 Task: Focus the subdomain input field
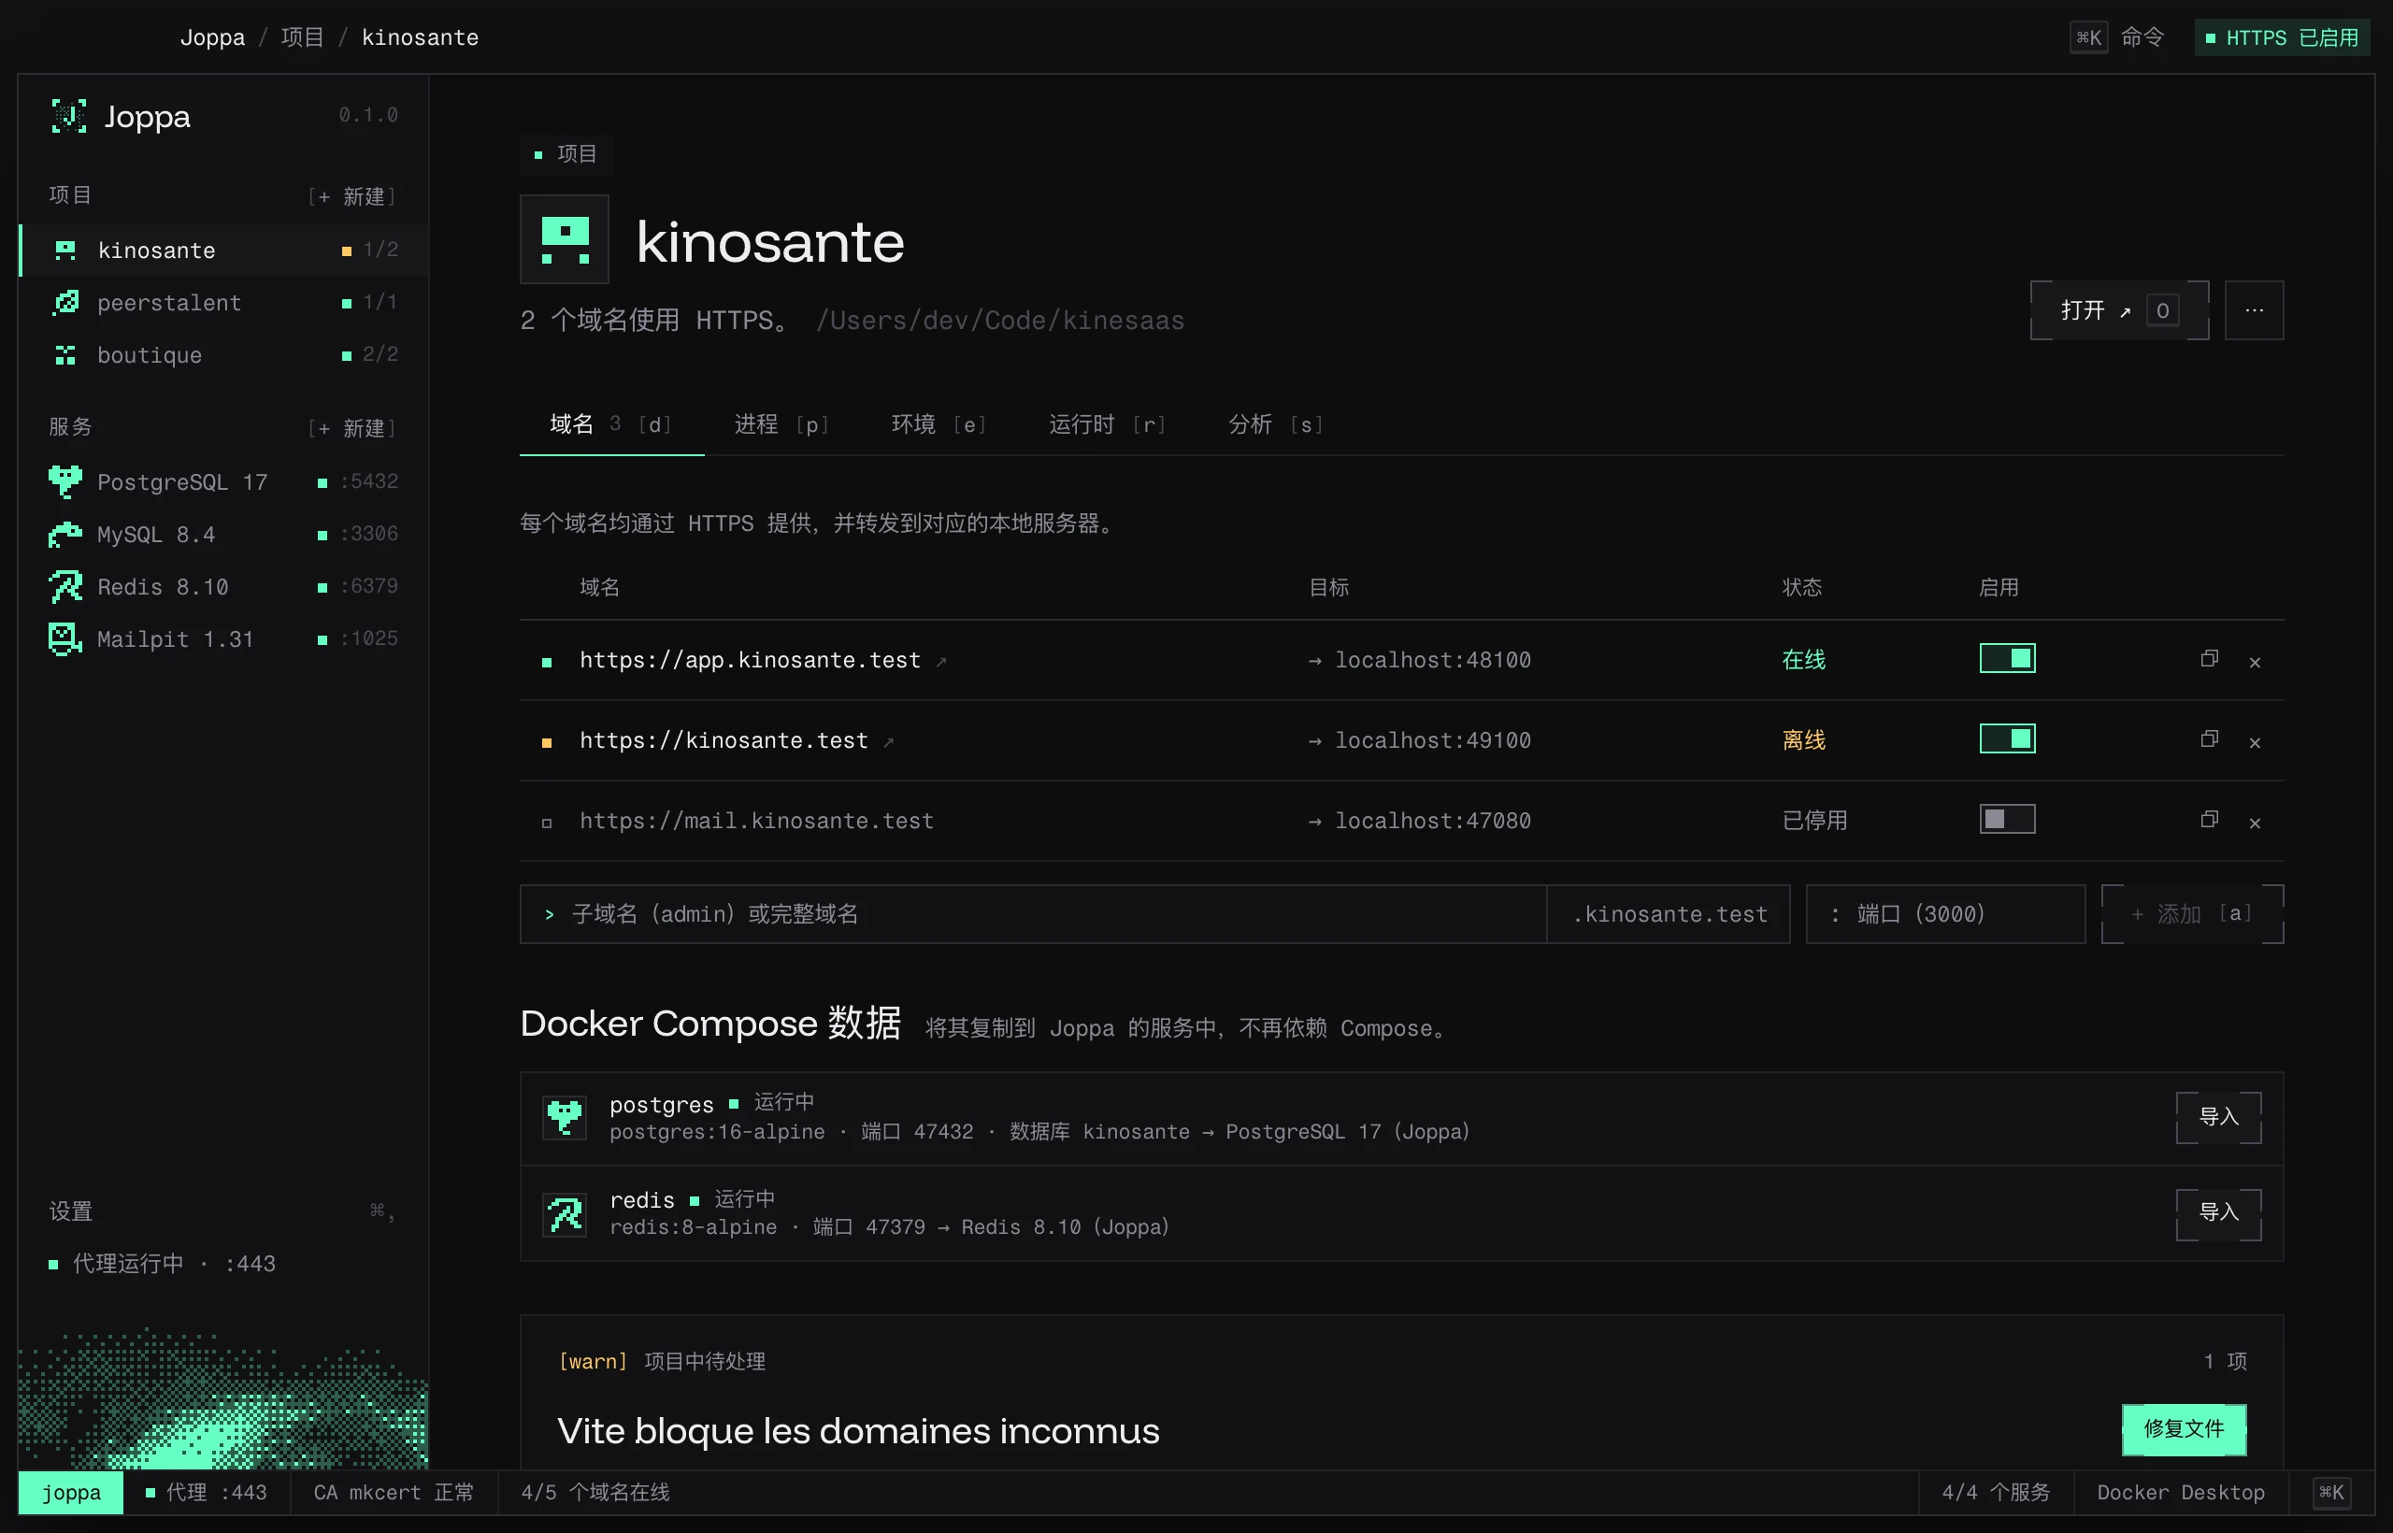1033,914
